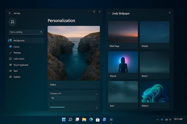Open the user account avatar in Settings
The height and width of the screenshot is (124, 187).
point(13,22)
